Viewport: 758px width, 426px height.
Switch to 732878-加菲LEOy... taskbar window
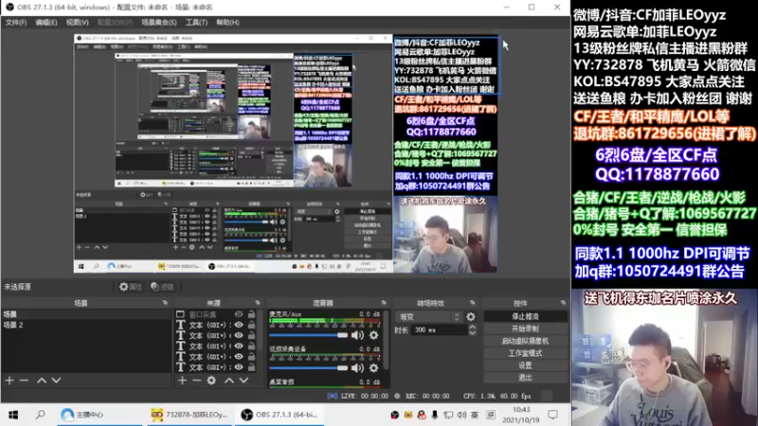[189, 415]
